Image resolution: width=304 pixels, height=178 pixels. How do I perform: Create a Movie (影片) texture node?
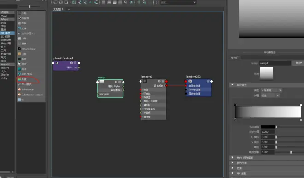click(x=22, y=59)
